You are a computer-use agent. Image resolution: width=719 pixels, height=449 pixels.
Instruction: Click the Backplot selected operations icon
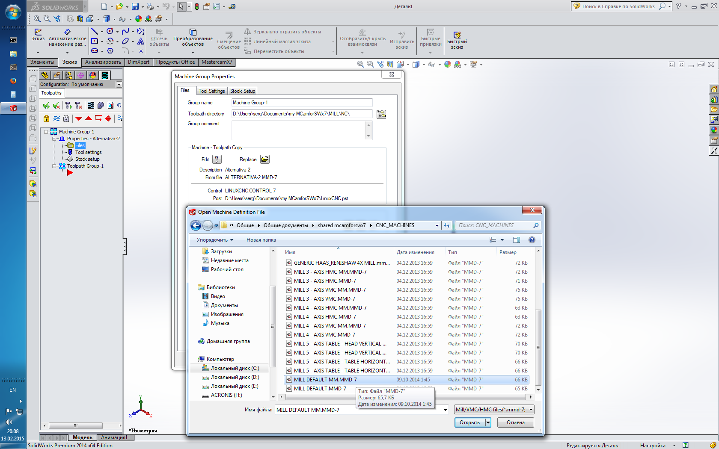click(x=91, y=105)
